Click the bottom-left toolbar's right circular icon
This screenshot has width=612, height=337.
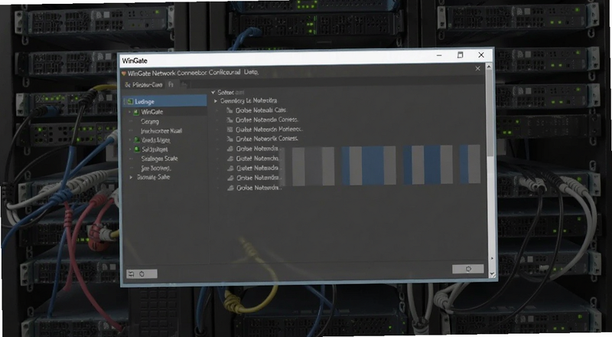click(x=142, y=274)
